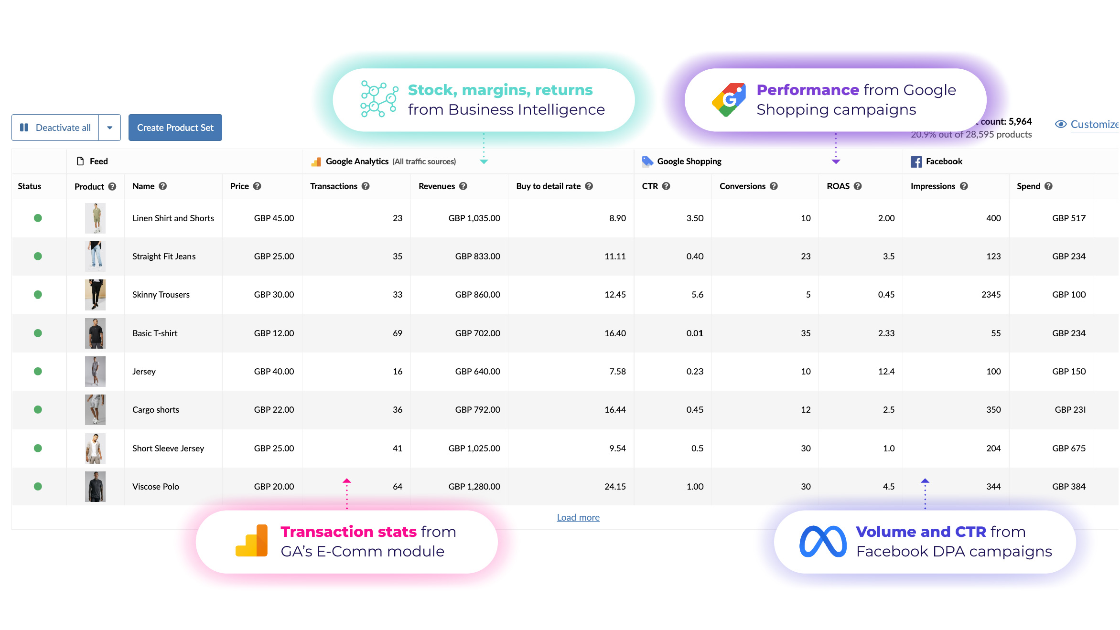Image resolution: width=1120 pixels, height=630 pixels.
Task: Click the Feed document icon
Action: coord(80,161)
